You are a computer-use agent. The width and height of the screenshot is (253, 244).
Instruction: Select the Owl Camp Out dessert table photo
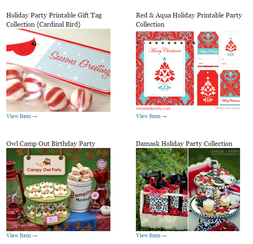(x=58, y=190)
